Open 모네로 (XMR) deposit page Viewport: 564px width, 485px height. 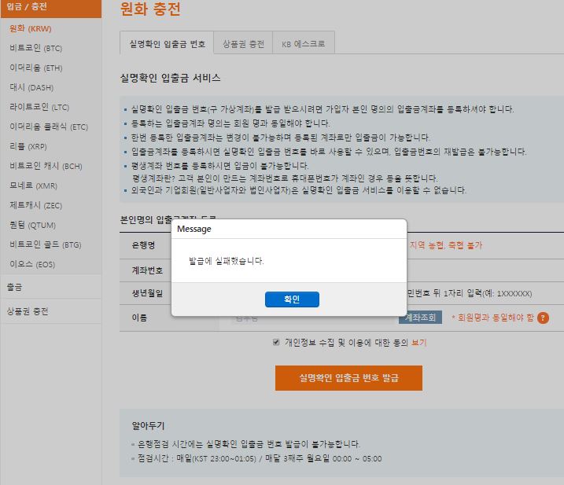[33, 186]
